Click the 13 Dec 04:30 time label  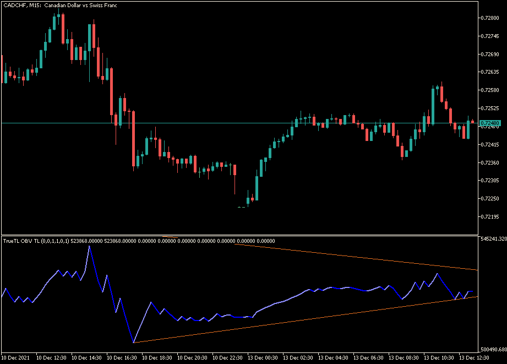[x=334, y=358]
